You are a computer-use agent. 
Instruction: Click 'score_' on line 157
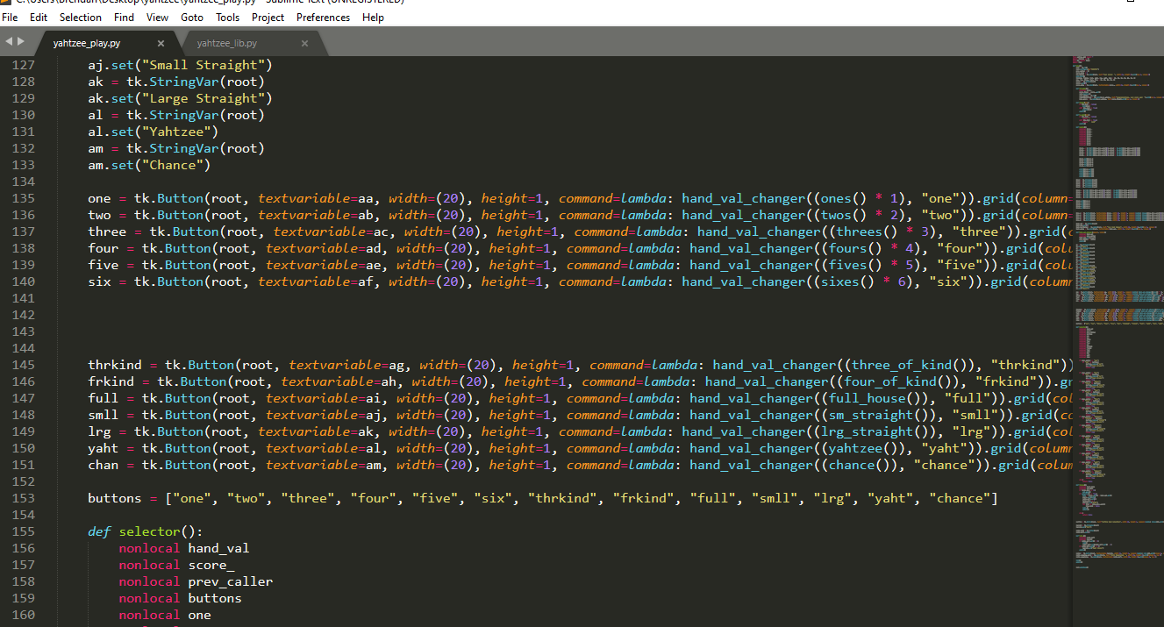(x=211, y=565)
